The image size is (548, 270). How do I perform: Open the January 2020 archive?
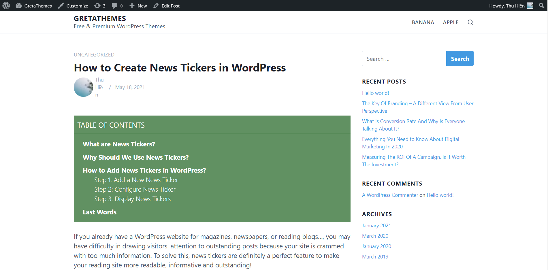coord(376,246)
